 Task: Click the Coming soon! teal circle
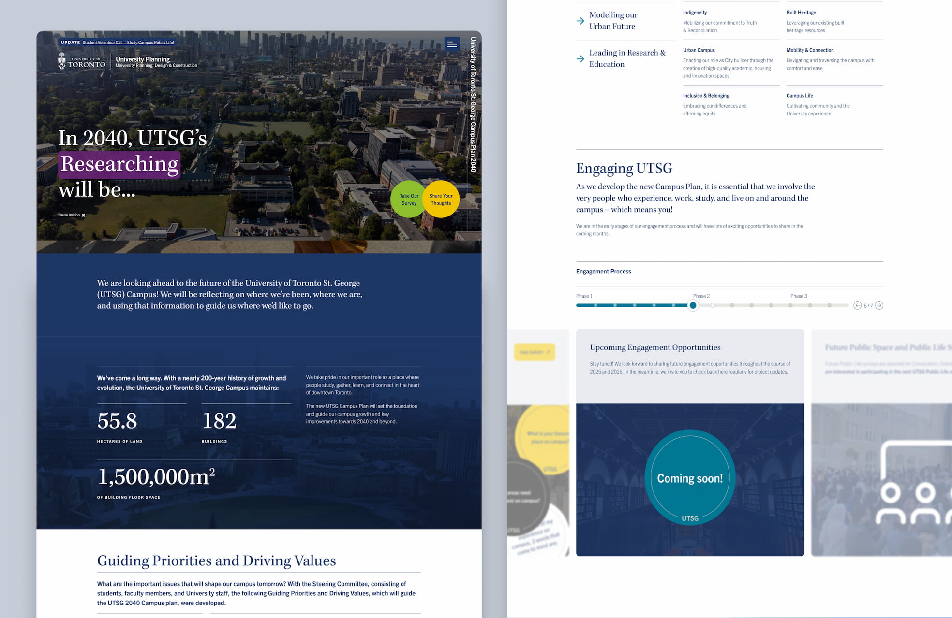click(690, 477)
